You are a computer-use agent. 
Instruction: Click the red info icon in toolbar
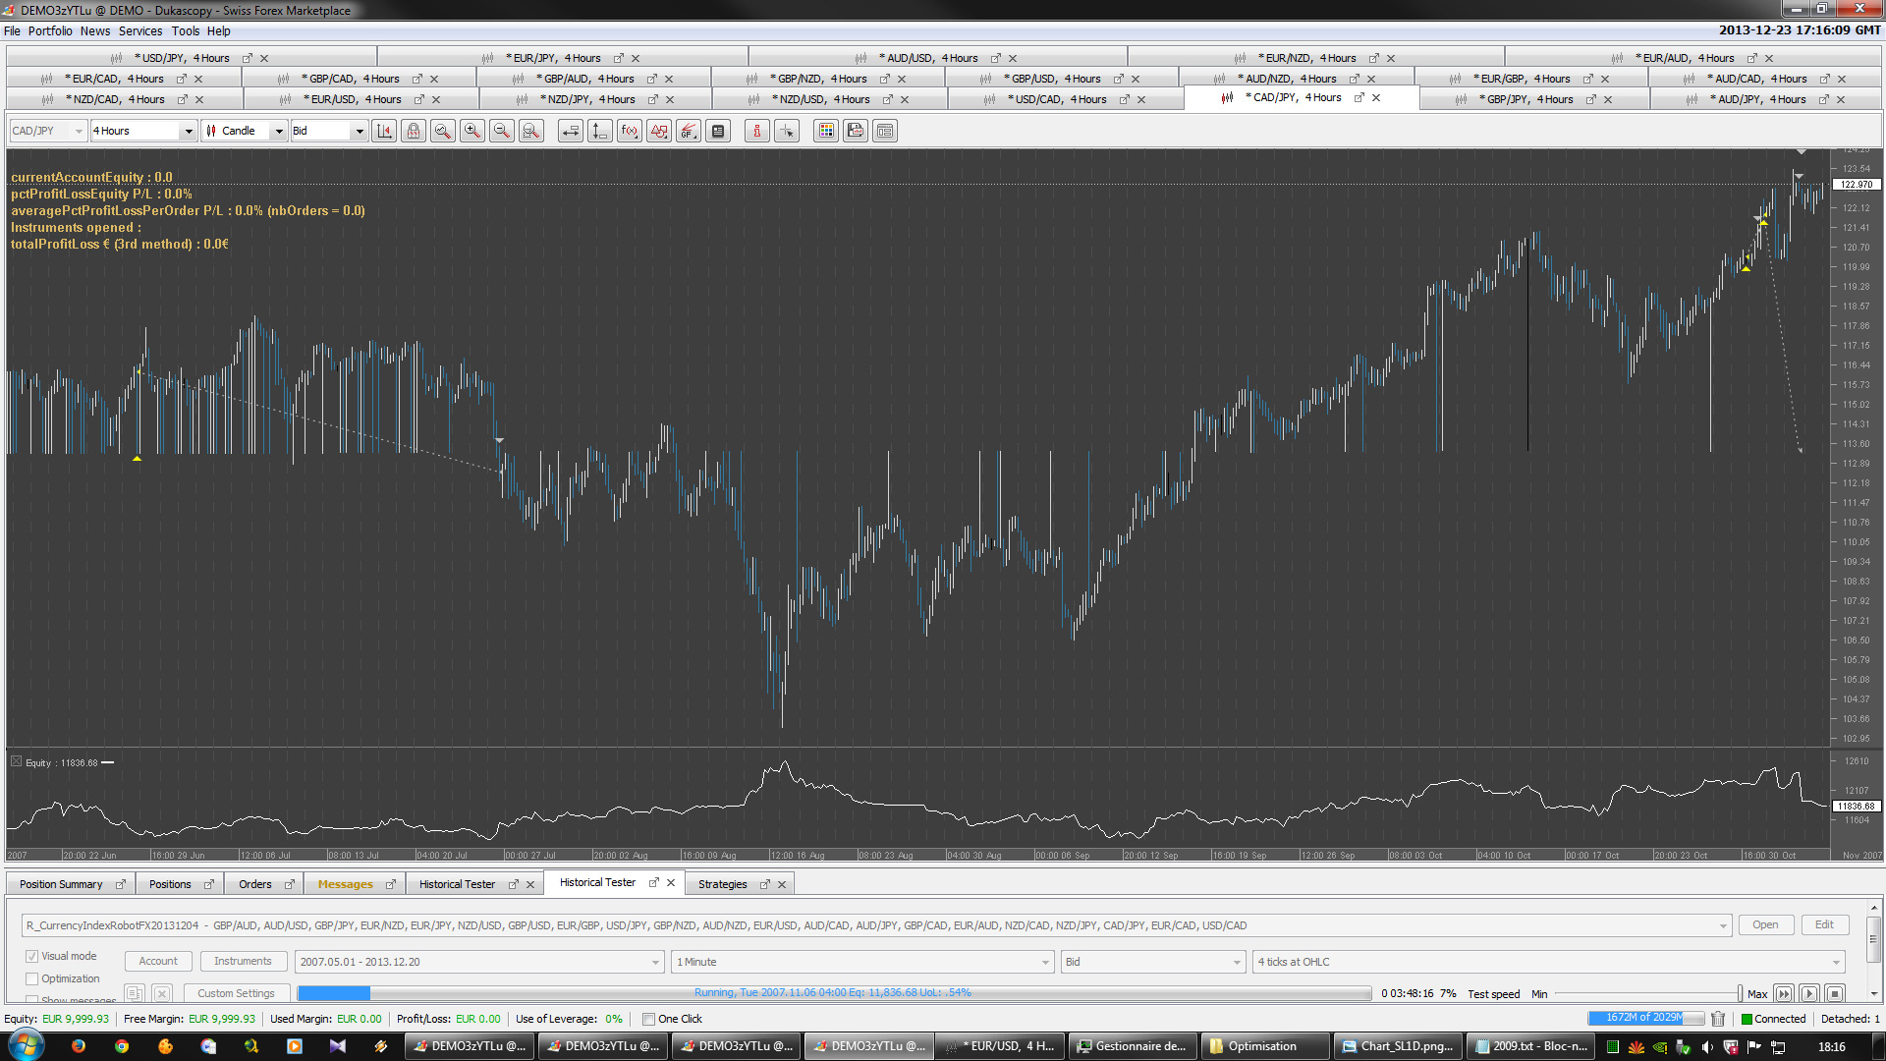[x=757, y=131]
